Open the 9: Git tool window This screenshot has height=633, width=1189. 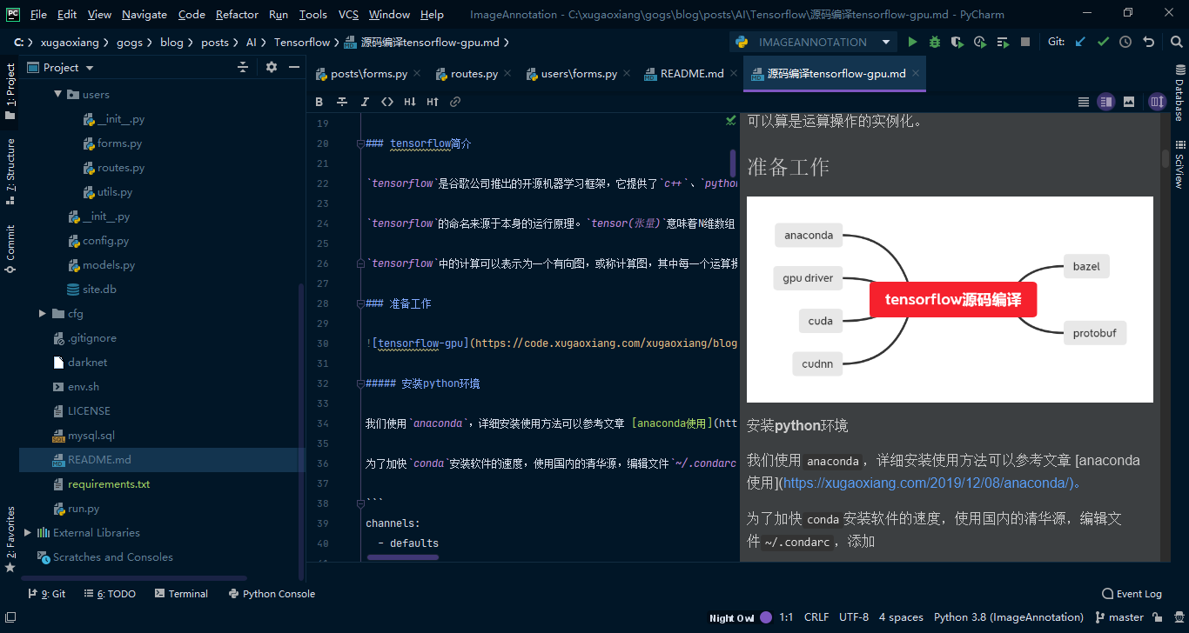click(46, 594)
